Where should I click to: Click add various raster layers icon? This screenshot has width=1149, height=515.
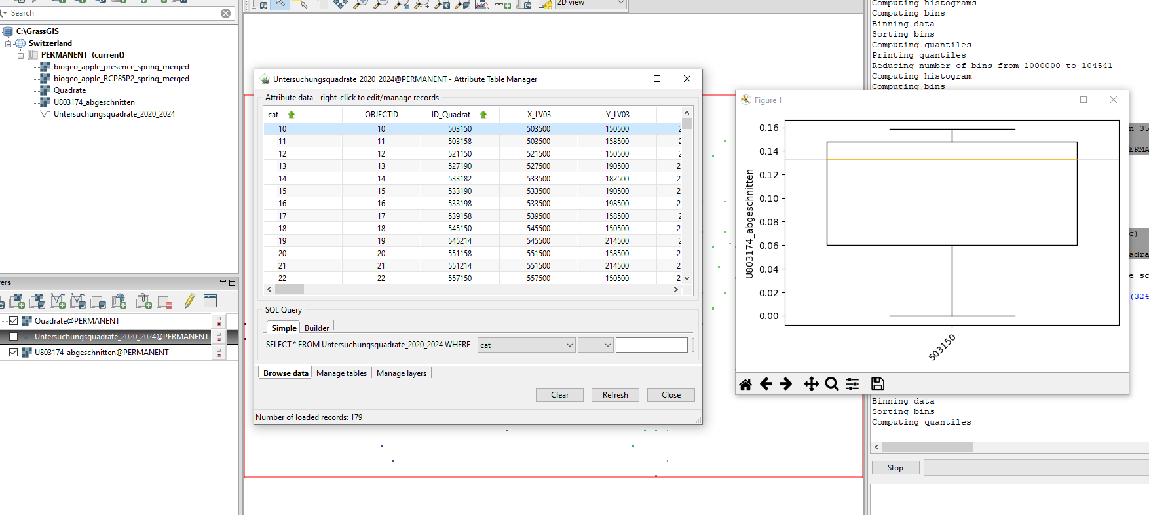point(37,301)
